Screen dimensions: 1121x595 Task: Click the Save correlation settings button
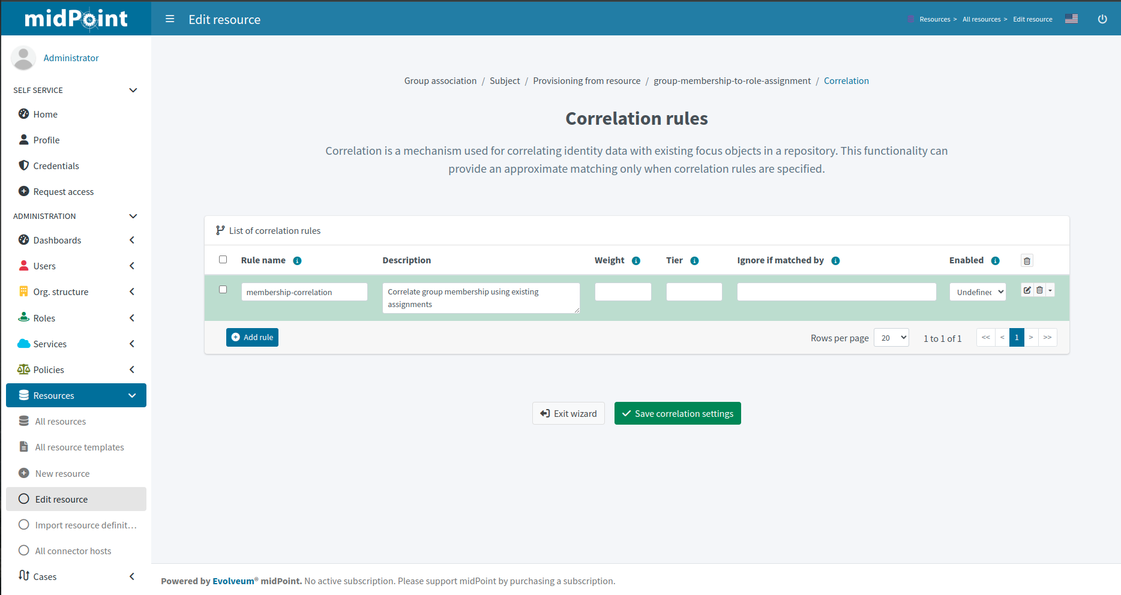(678, 413)
